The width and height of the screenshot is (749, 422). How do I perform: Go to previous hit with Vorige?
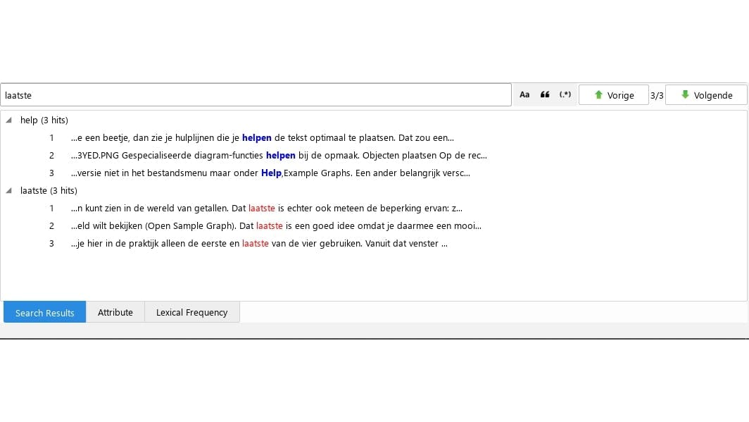613,94
